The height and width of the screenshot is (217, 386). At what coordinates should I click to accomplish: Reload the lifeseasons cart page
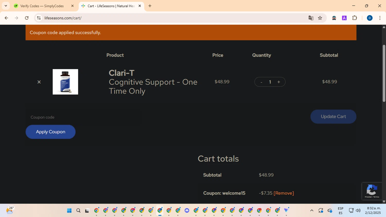27,18
